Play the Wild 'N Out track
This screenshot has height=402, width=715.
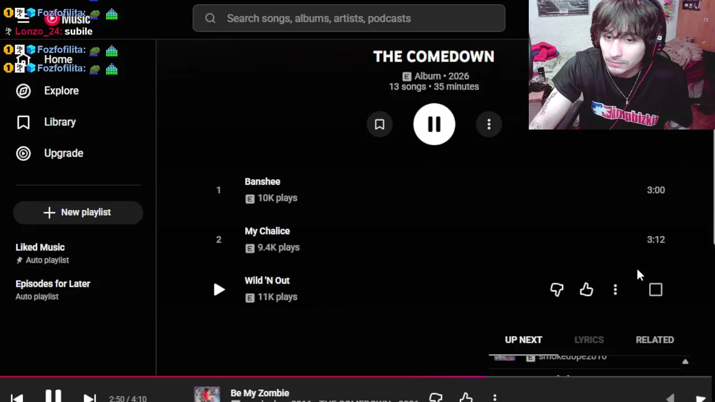[219, 289]
